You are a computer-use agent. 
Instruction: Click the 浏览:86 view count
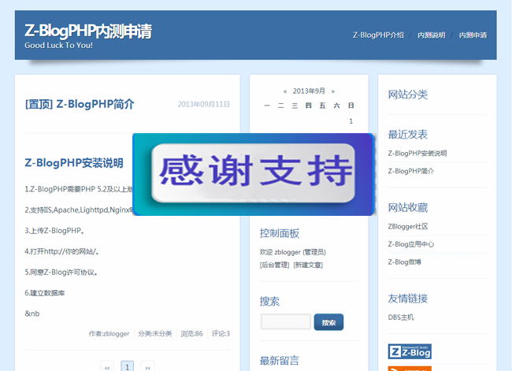pos(191,333)
